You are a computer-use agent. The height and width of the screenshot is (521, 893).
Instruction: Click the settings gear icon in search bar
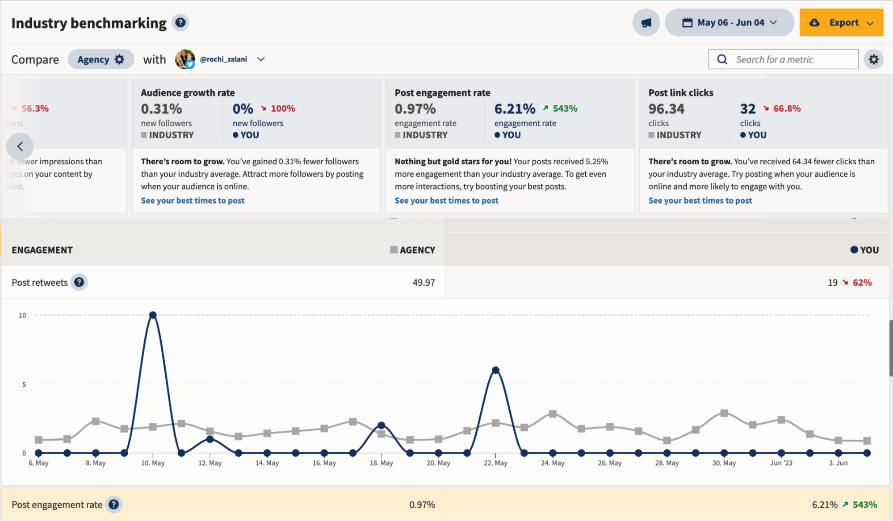click(874, 59)
